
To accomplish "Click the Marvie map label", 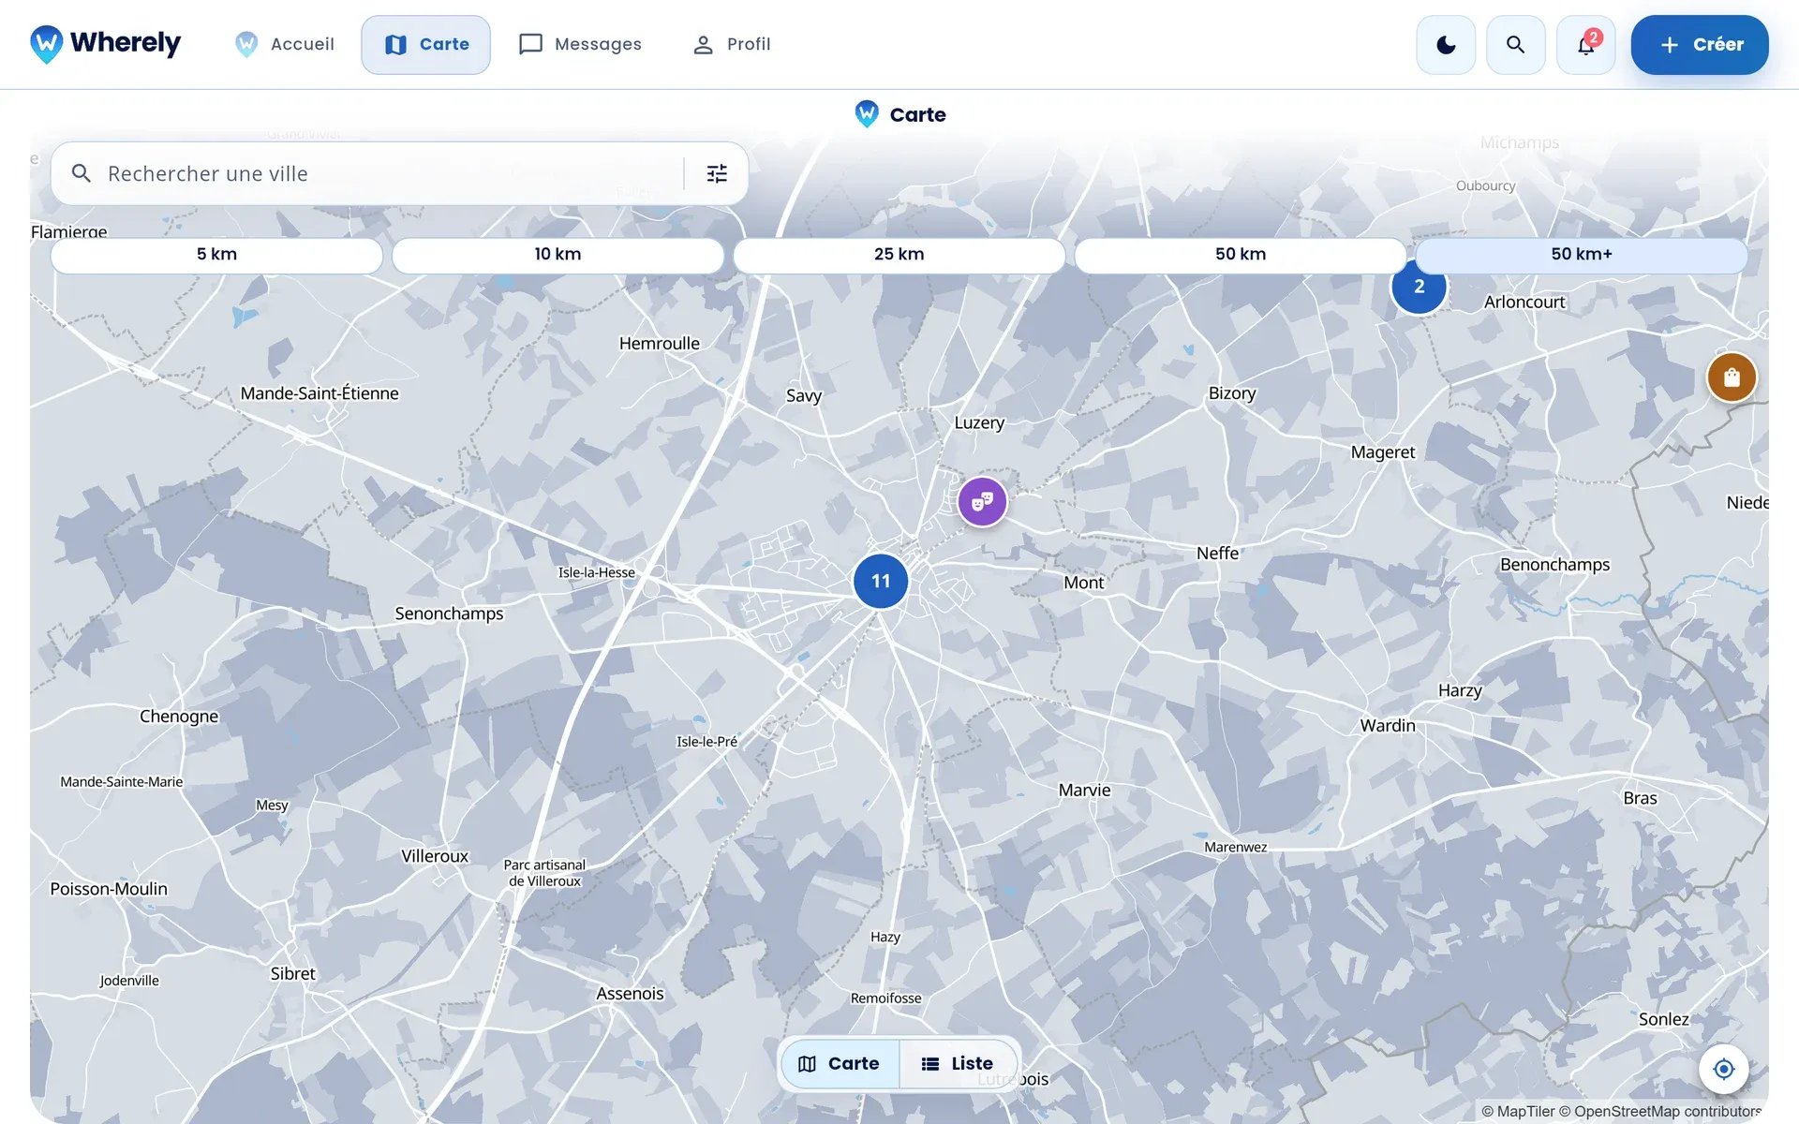I will pyautogui.click(x=1084, y=790).
